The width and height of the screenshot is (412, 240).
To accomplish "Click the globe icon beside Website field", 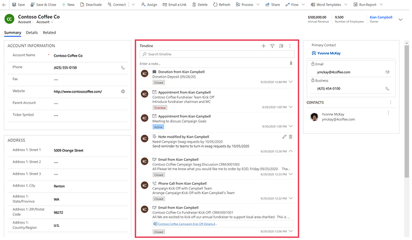I will pyautogui.click(x=123, y=91).
